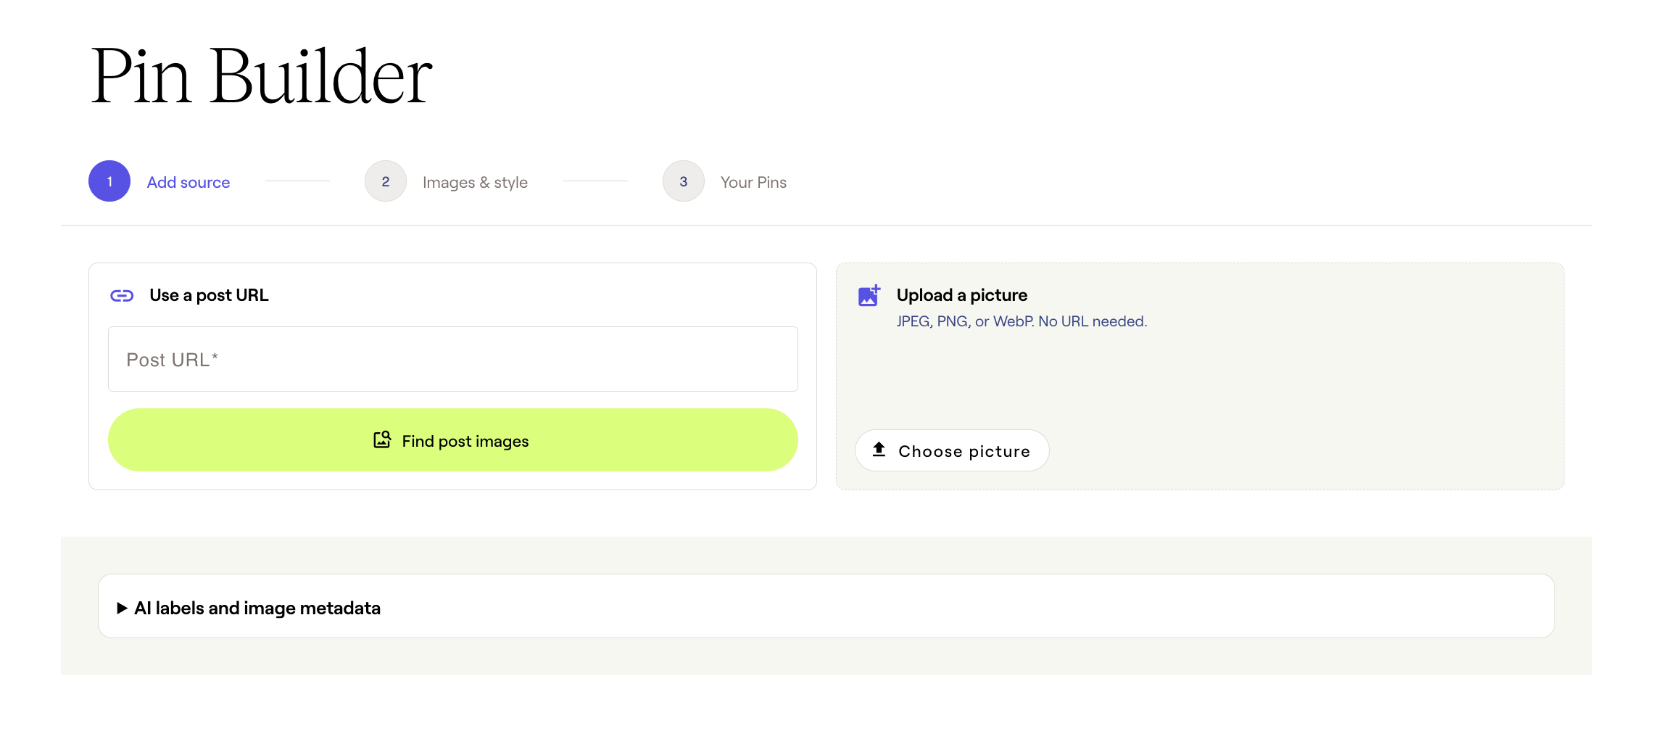Select step 1 circle in the stepper
This screenshot has width=1653, height=747.
pos(109,181)
